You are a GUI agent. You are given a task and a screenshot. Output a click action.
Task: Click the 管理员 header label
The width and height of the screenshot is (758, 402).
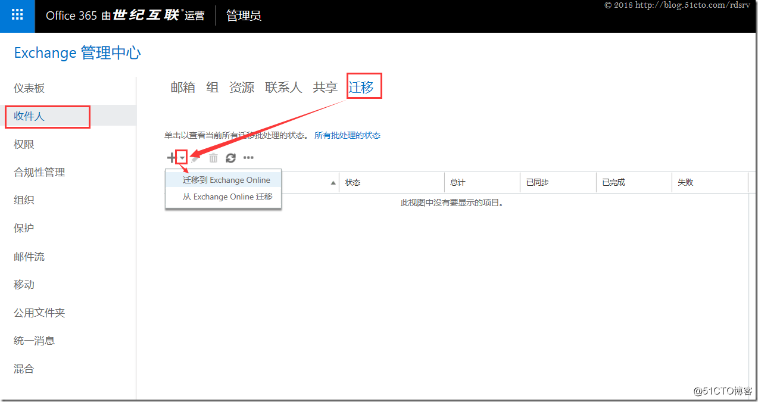click(x=244, y=15)
